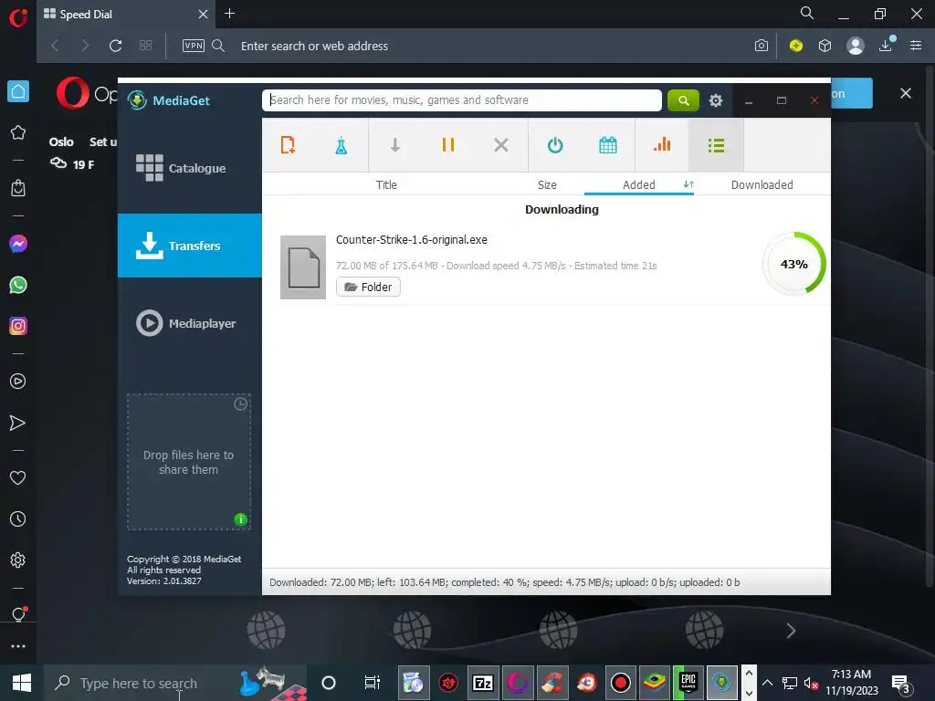
Task: Click the MediaGet search input field
Action: [461, 100]
